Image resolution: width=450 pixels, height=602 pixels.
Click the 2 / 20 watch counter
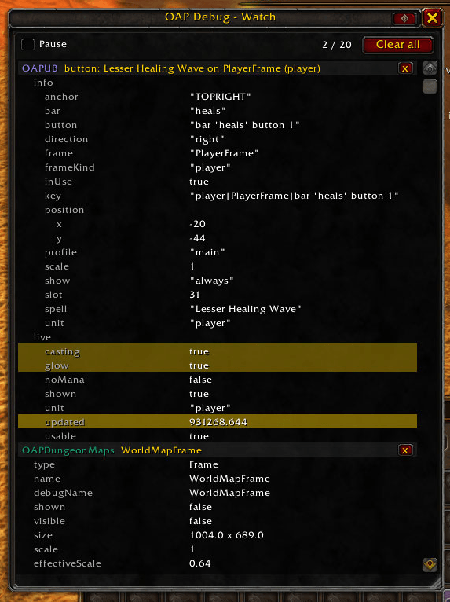tap(337, 45)
